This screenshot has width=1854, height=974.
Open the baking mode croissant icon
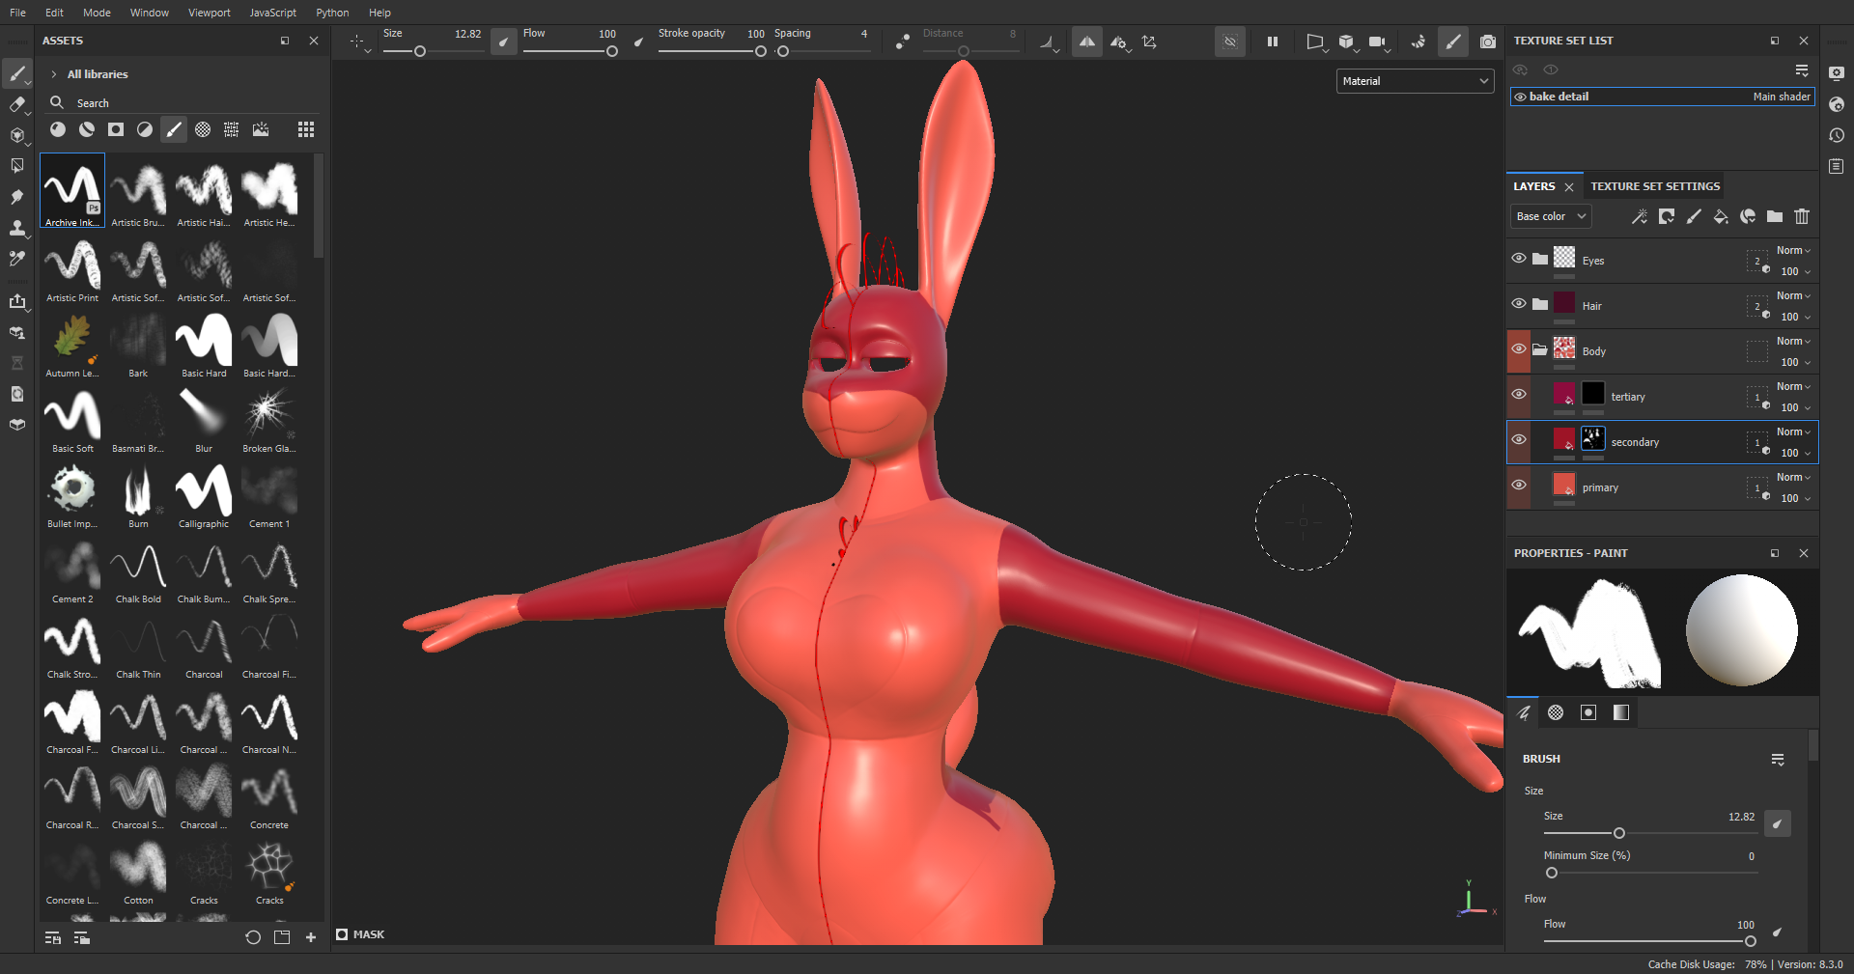point(1418,42)
